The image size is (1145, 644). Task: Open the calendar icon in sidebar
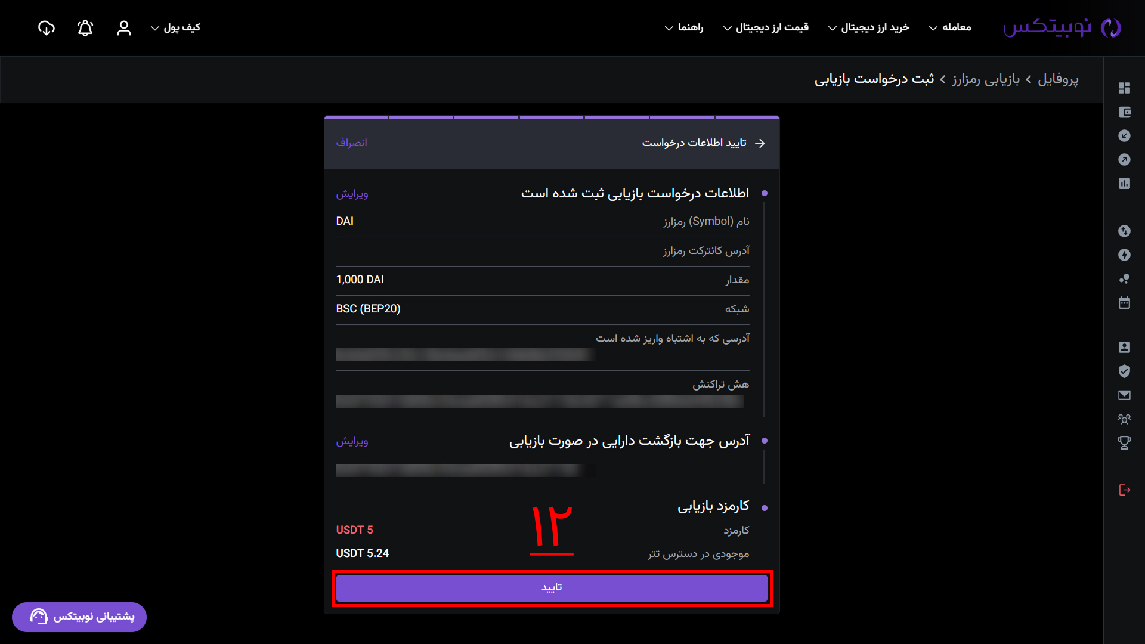click(x=1124, y=303)
